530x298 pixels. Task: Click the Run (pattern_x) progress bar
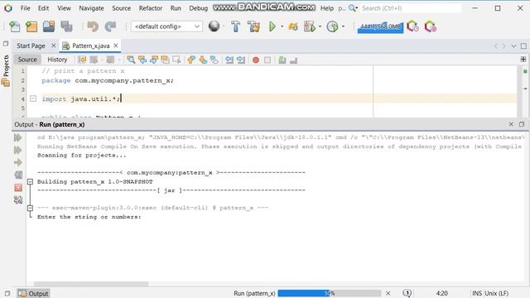[330, 293]
